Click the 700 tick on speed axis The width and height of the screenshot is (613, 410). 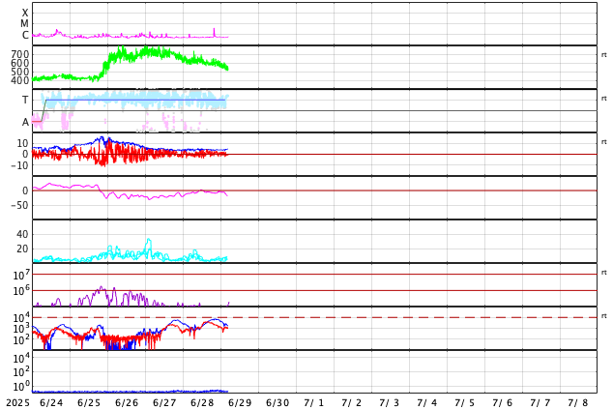20,54
